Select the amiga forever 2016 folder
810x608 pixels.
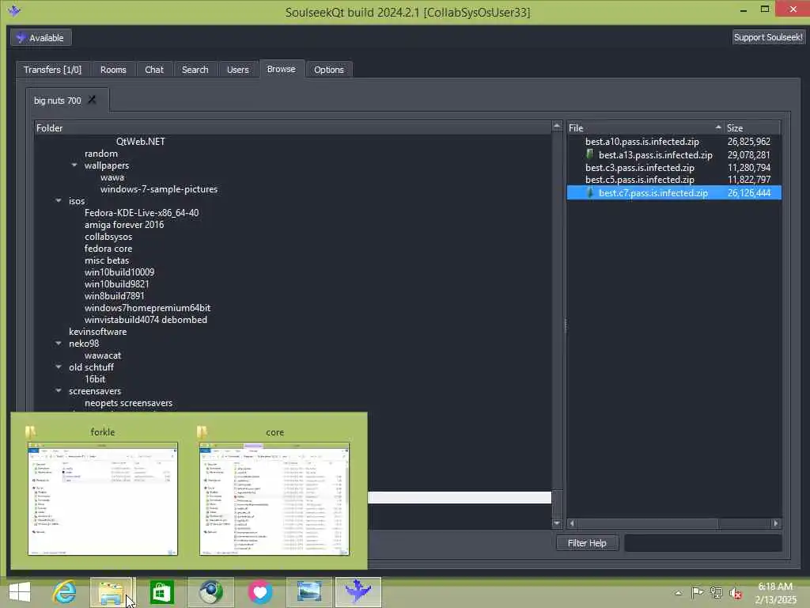tap(124, 224)
